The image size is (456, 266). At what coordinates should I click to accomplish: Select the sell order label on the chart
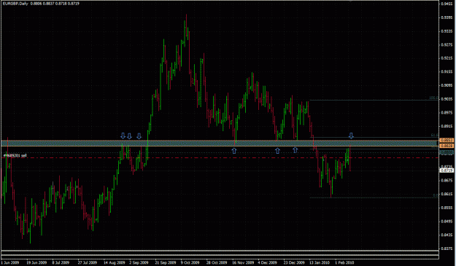[x=15, y=156]
